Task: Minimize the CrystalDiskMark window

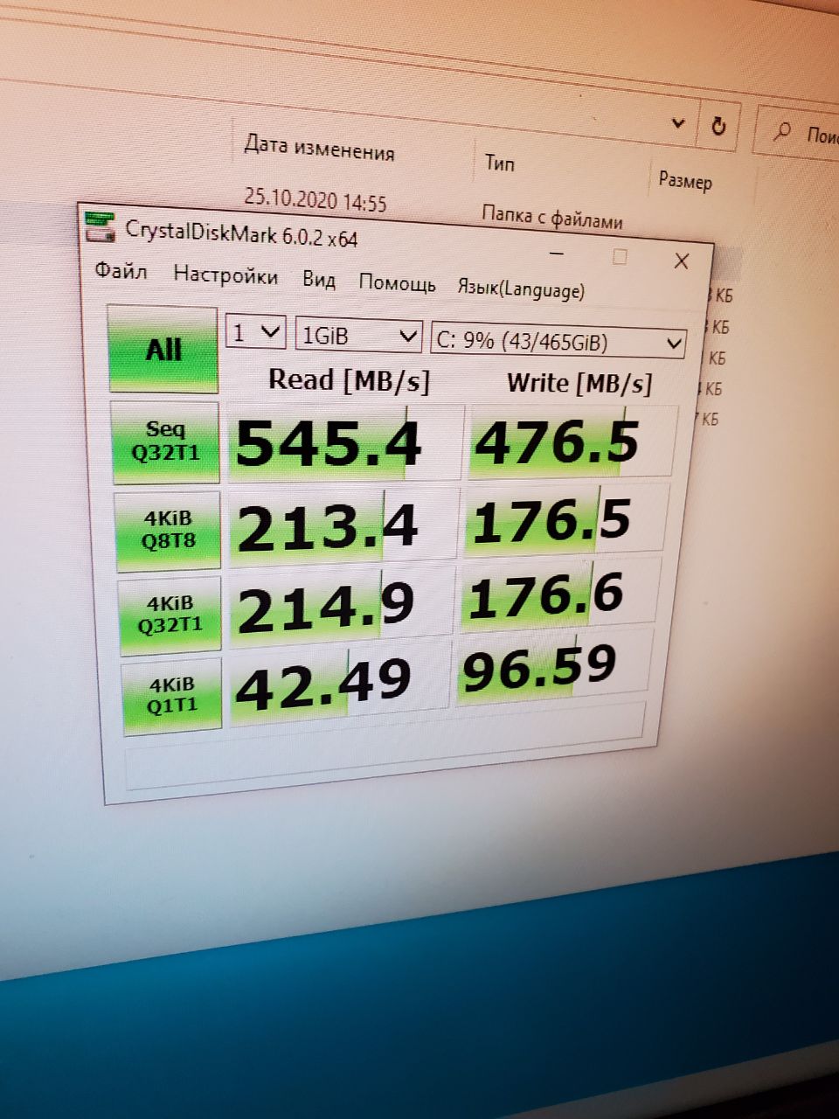Action: click(558, 254)
